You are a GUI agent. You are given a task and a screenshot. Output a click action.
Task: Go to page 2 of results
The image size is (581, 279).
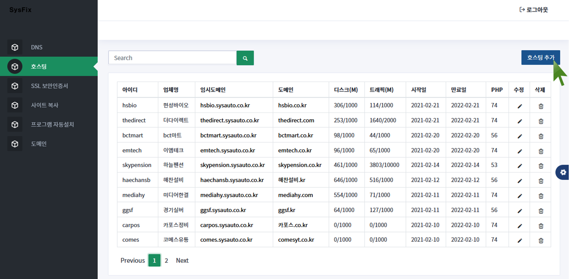(166, 261)
